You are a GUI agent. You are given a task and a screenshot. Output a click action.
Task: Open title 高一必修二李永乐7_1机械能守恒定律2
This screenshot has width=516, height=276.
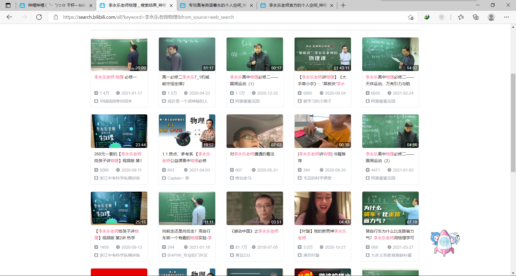tap(186, 80)
